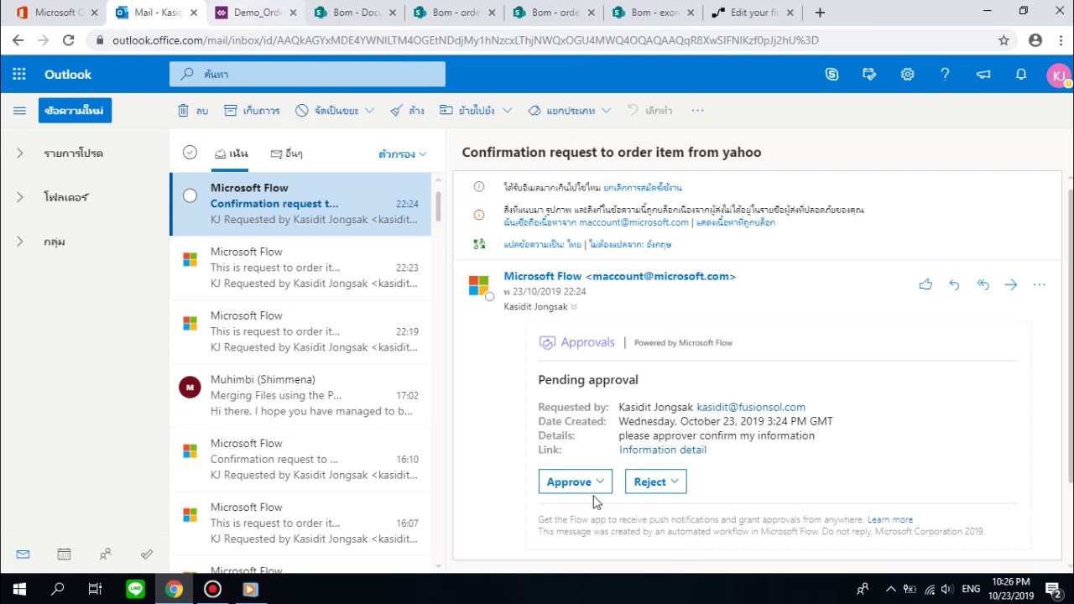Open the Information detail link
Image resolution: width=1074 pixels, height=604 pixels.
(663, 450)
